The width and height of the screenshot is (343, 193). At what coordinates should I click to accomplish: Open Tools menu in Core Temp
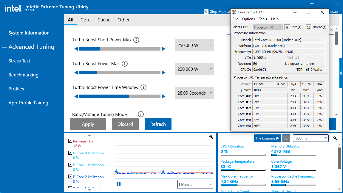[x=263, y=19]
